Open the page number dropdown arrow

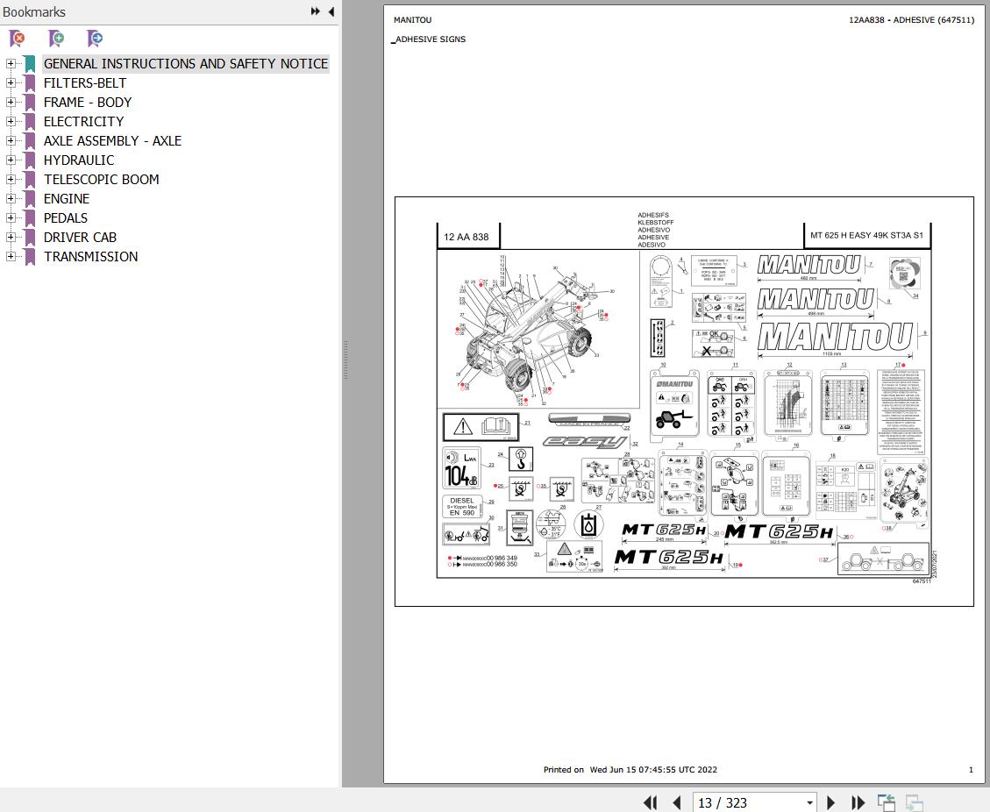[x=809, y=802]
